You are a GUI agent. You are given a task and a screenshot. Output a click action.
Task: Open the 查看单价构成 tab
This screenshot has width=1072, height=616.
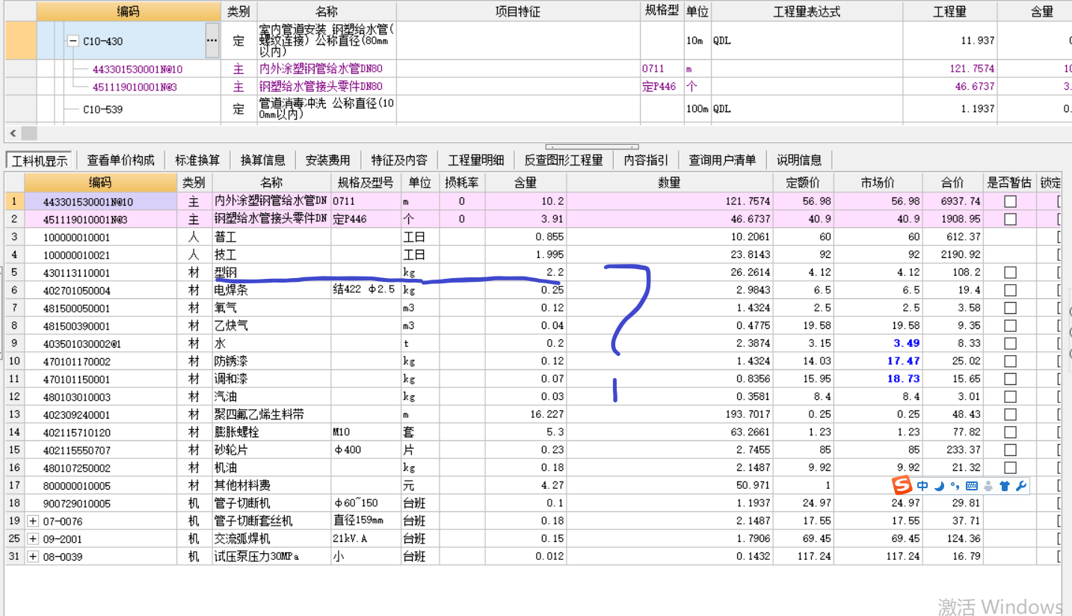point(120,160)
